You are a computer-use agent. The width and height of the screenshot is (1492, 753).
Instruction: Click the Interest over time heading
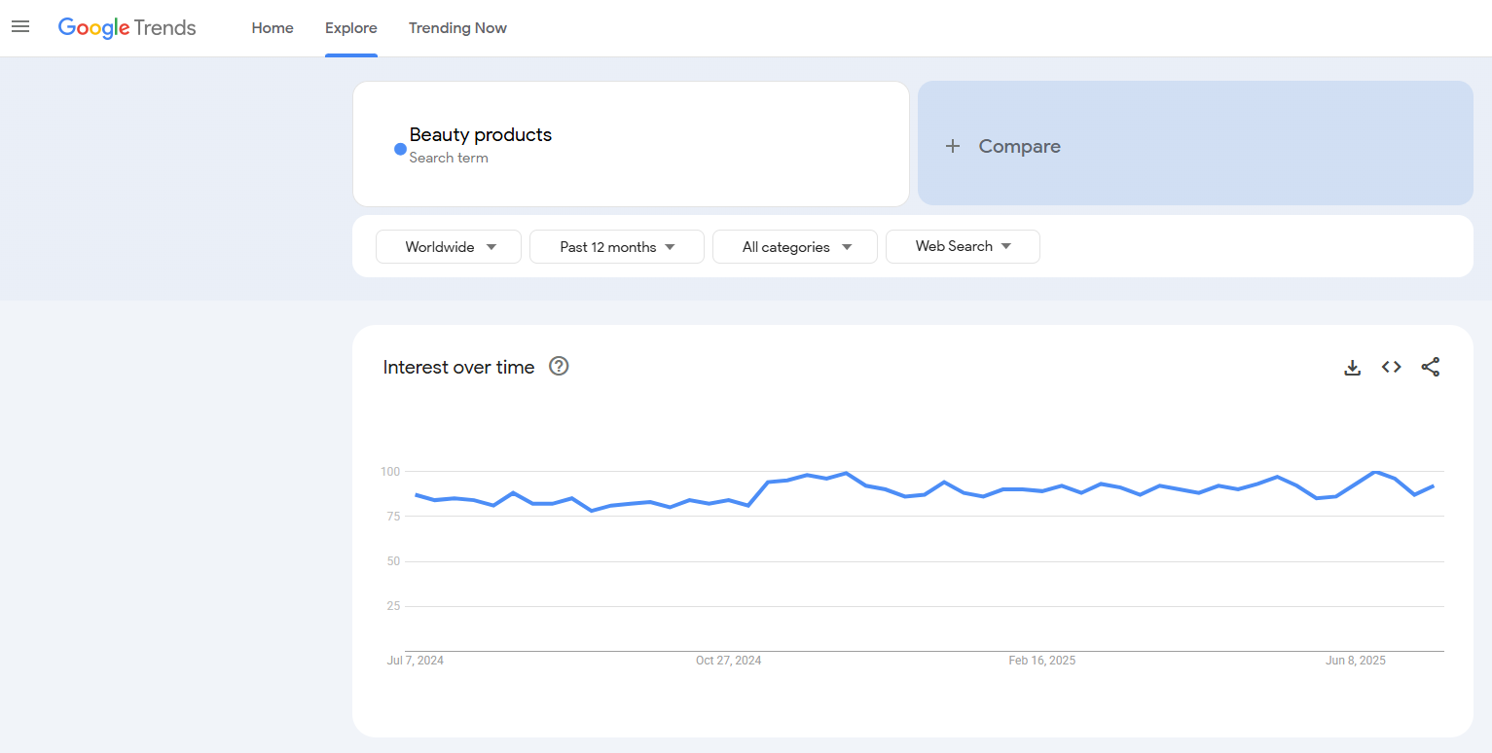pos(458,367)
